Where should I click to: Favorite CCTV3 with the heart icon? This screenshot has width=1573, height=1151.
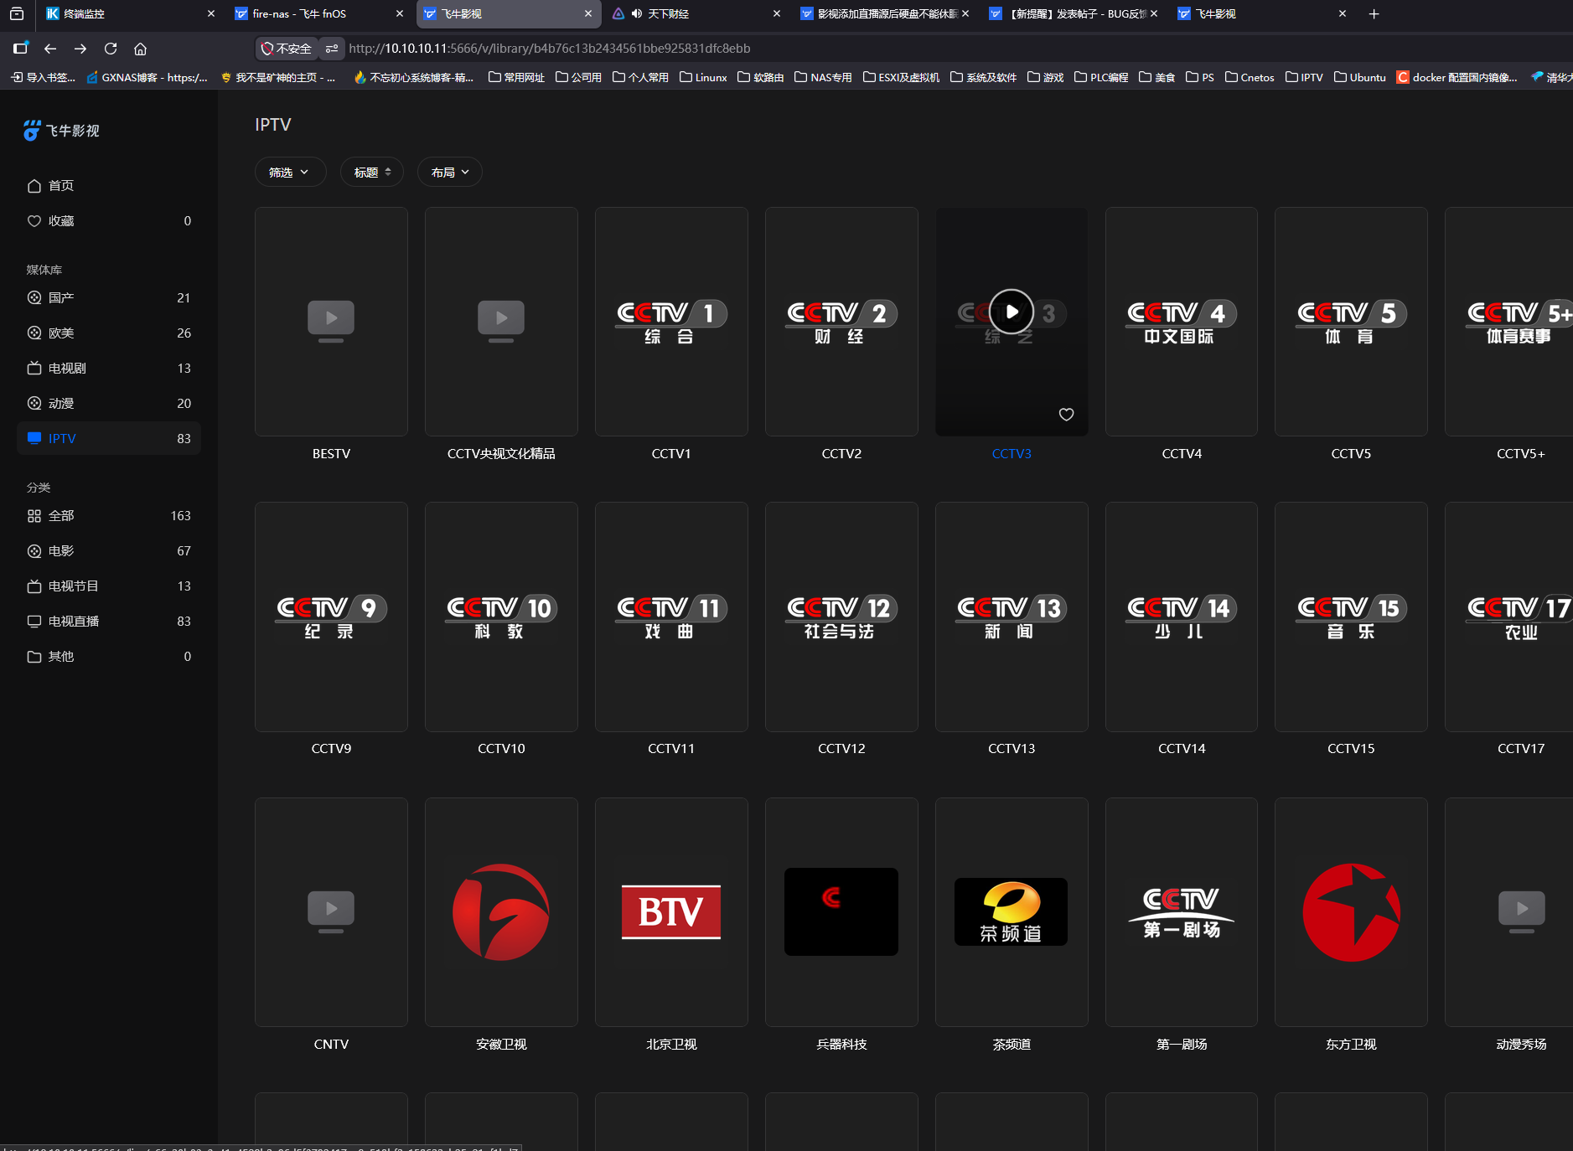coord(1066,415)
